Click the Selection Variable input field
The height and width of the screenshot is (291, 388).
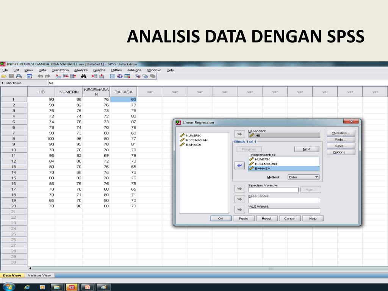tap(274, 190)
